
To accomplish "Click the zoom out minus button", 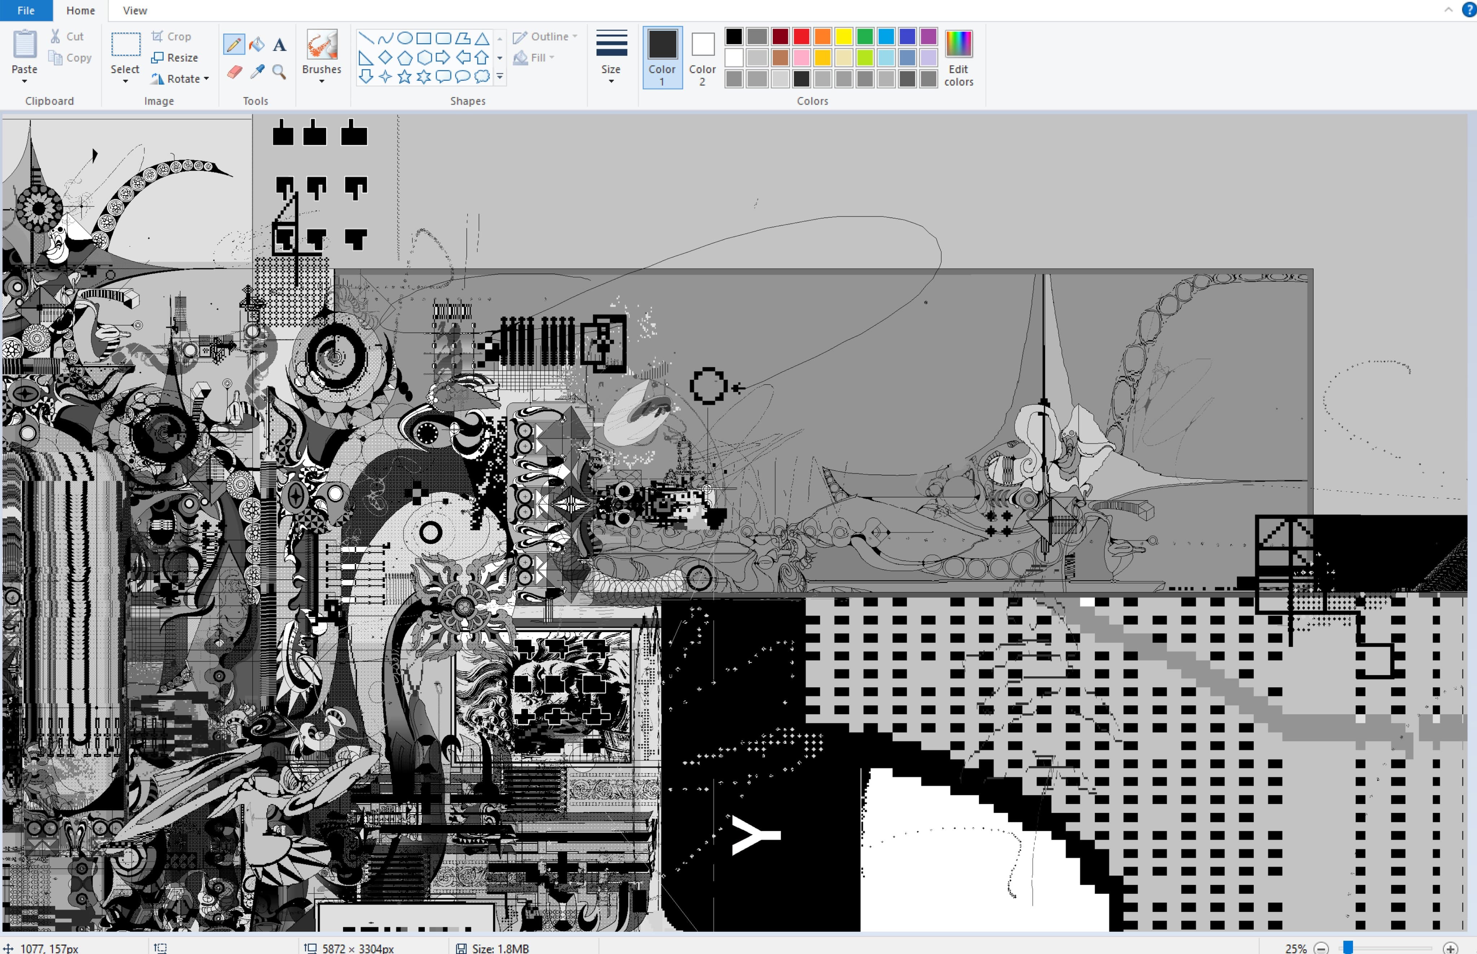I will pyautogui.click(x=1322, y=948).
